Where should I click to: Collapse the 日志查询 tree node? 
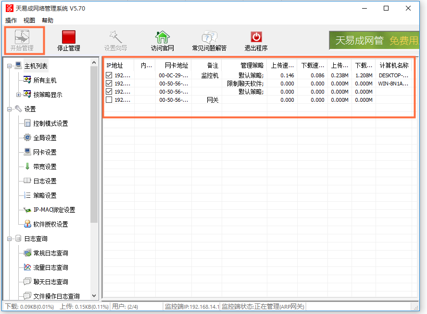point(10,239)
